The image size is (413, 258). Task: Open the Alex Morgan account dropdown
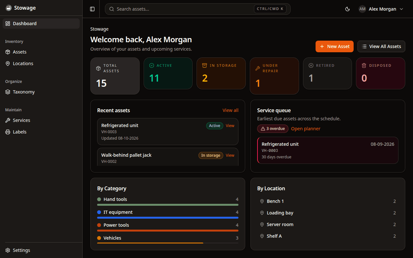coord(381,9)
